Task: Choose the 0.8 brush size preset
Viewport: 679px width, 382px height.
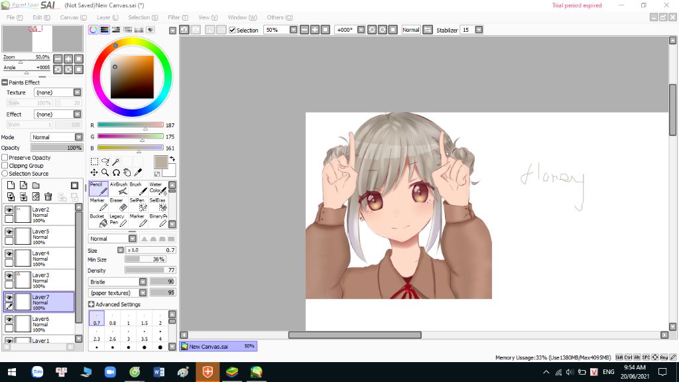Action: pyautogui.click(x=113, y=318)
